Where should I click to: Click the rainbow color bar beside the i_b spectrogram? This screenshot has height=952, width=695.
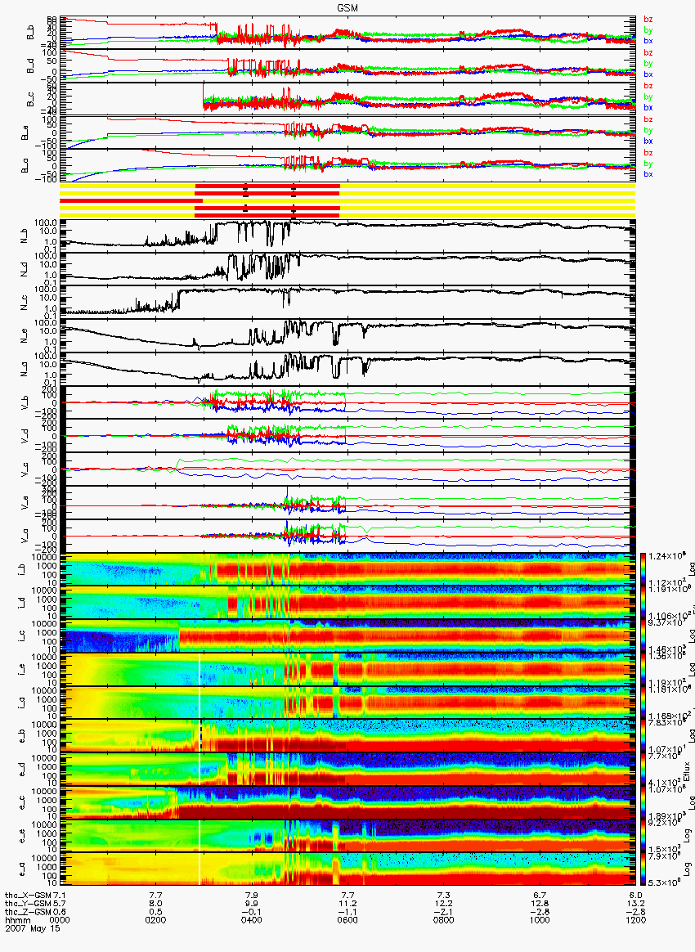pyautogui.click(x=643, y=569)
